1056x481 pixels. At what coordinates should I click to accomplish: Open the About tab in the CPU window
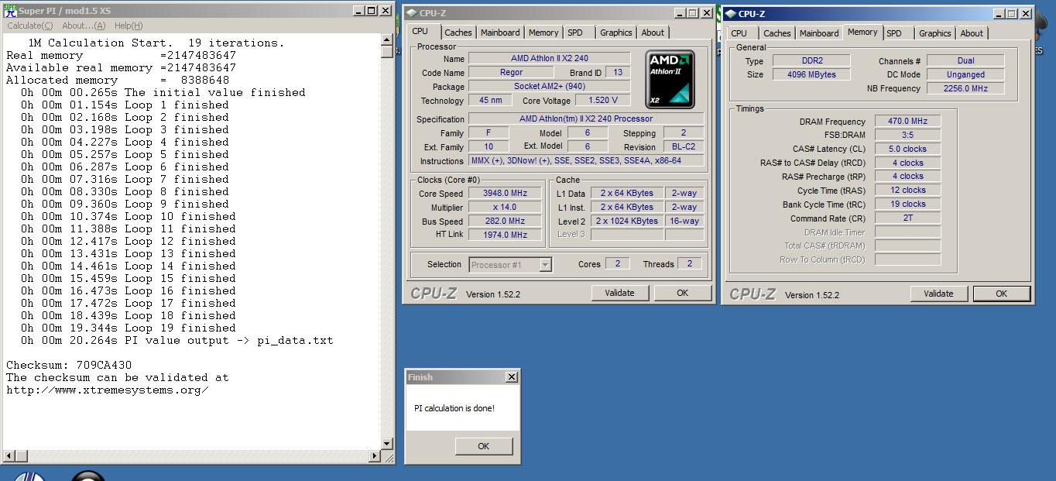pyautogui.click(x=653, y=33)
